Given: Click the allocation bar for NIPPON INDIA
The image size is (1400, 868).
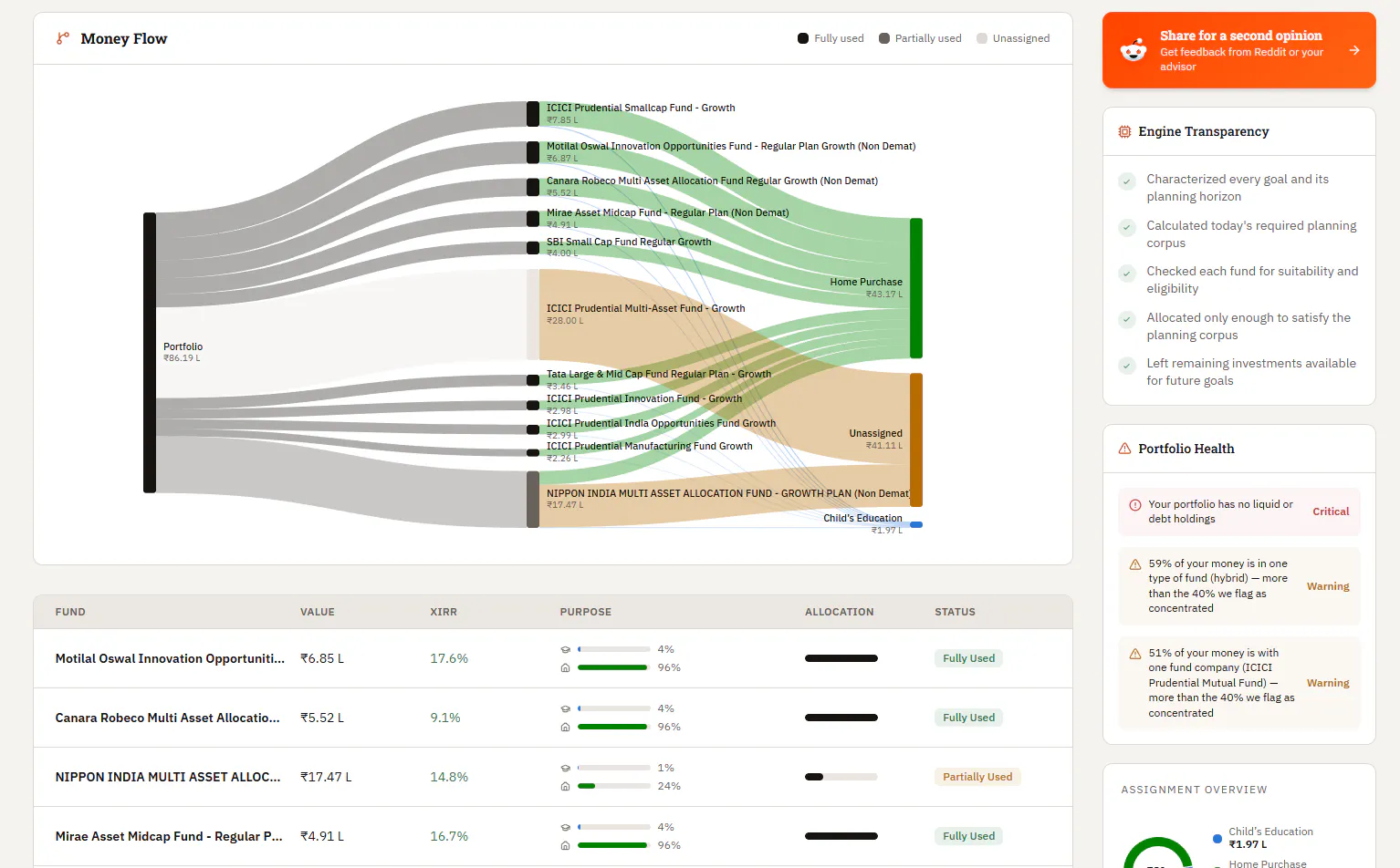Looking at the screenshot, I should [x=841, y=777].
